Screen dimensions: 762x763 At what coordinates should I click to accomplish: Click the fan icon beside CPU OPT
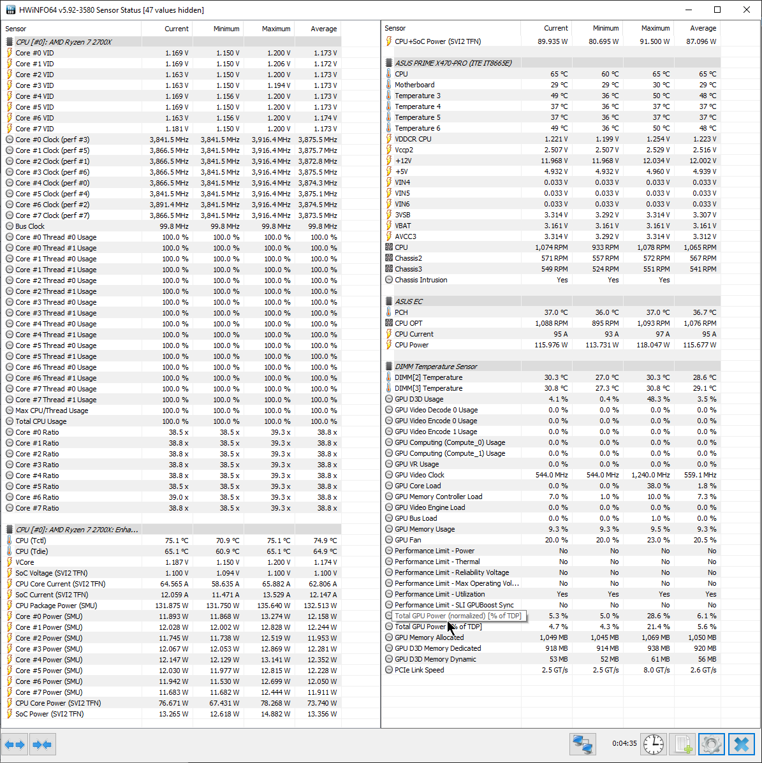click(x=388, y=323)
